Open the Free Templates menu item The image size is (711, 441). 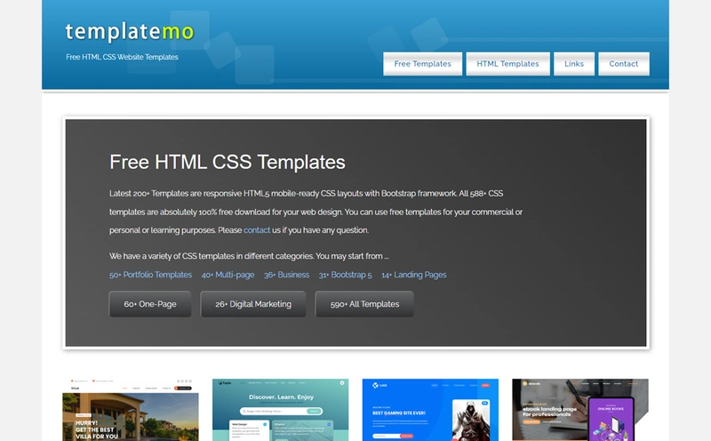(423, 63)
